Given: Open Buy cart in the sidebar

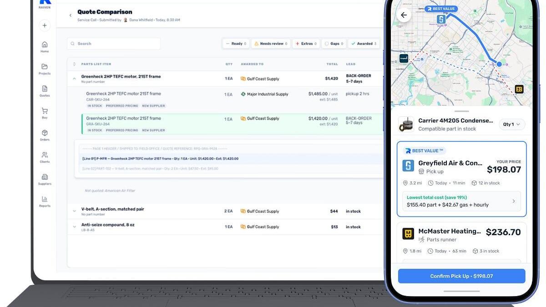Looking at the screenshot, I should [45, 113].
